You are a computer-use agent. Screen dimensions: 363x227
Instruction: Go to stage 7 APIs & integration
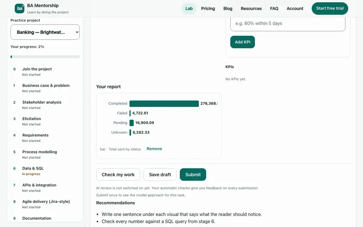(x=45, y=187)
